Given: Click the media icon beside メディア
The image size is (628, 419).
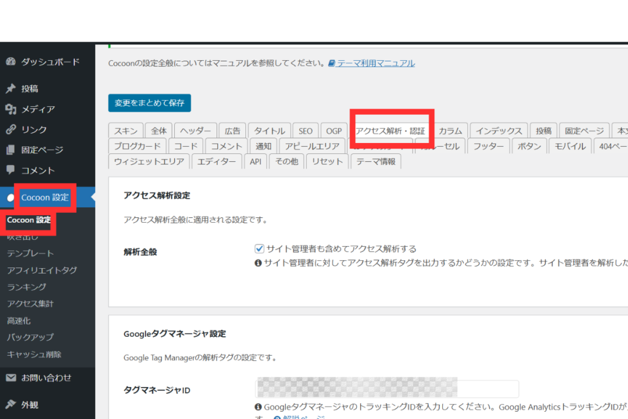Looking at the screenshot, I should pos(11,109).
